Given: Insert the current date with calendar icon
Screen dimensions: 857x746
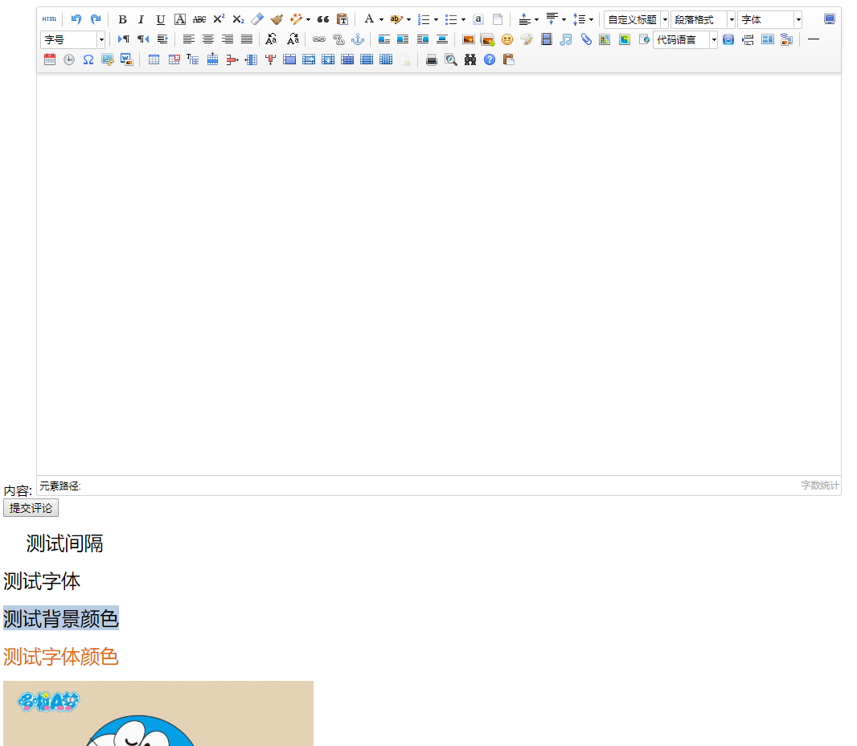Looking at the screenshot, I should click(x=50, y=59).
